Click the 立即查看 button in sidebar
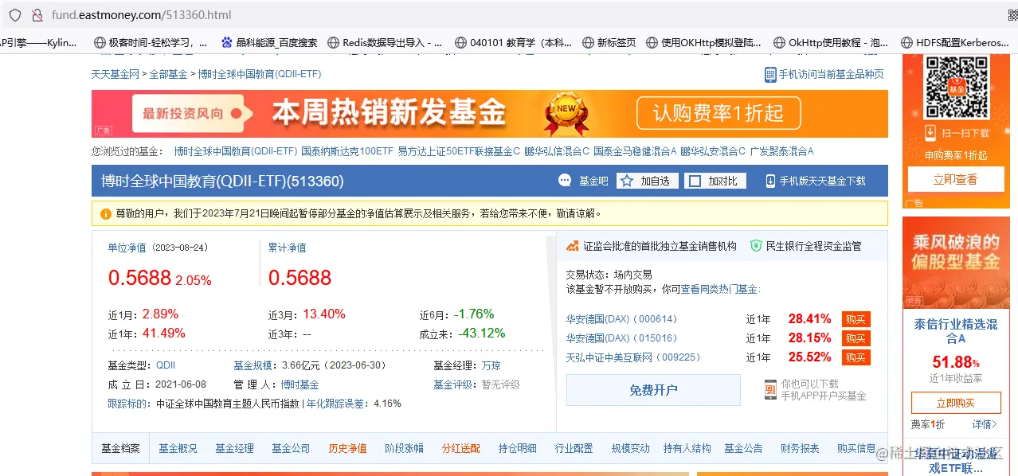Screen dimensions: 1018x476 coord(955,180)
